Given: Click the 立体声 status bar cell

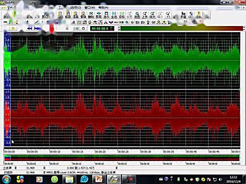Looking at the screenshot, I should (x=7, y=168).
